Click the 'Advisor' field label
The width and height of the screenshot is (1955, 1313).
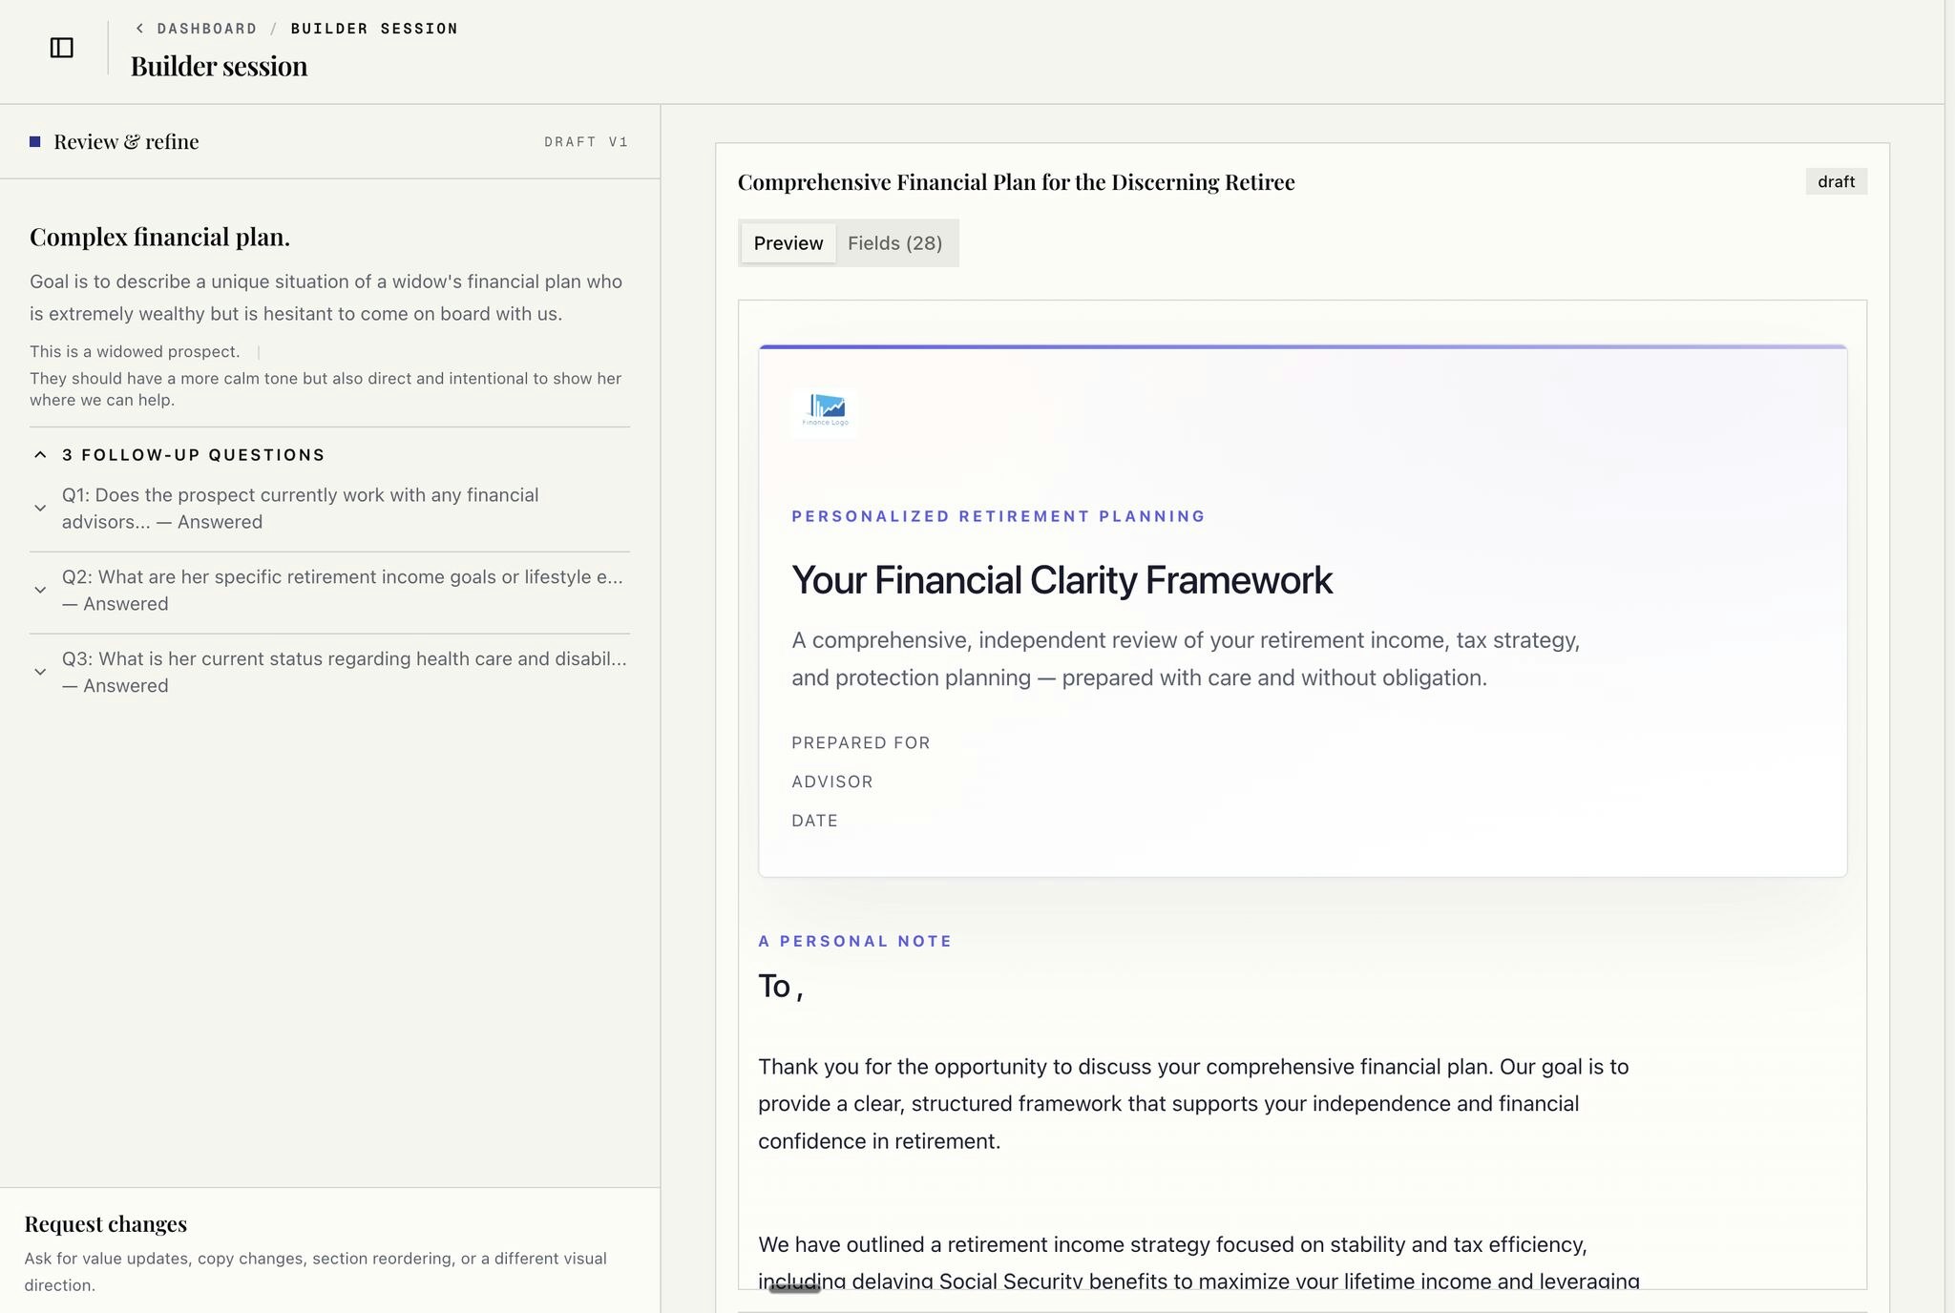click(x=832, y=782)
